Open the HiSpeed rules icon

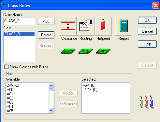click(x=103, y=26)
